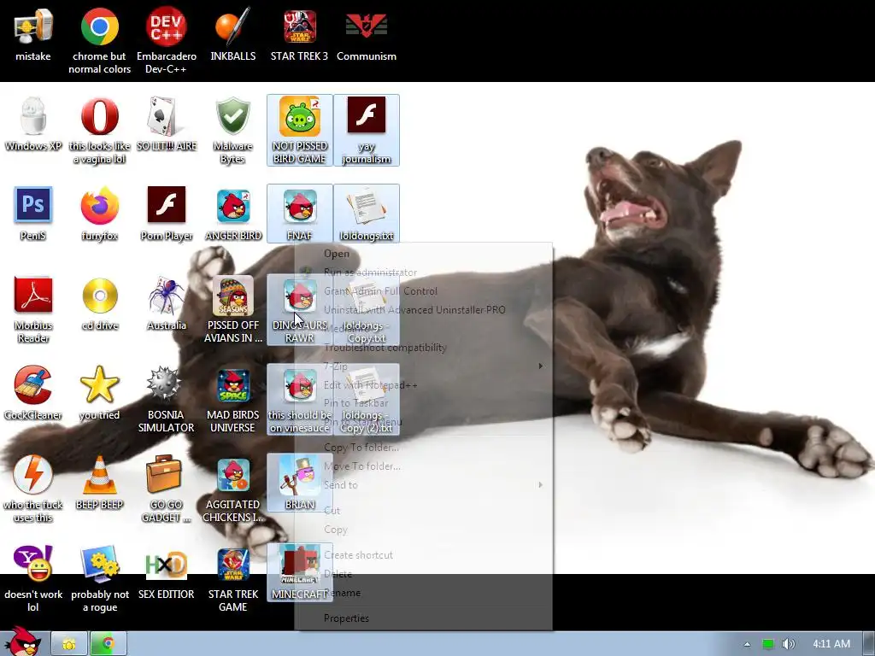The image size is (875, 656).
Task: Choose Copy To folder... entry
Action: (424, 448)
